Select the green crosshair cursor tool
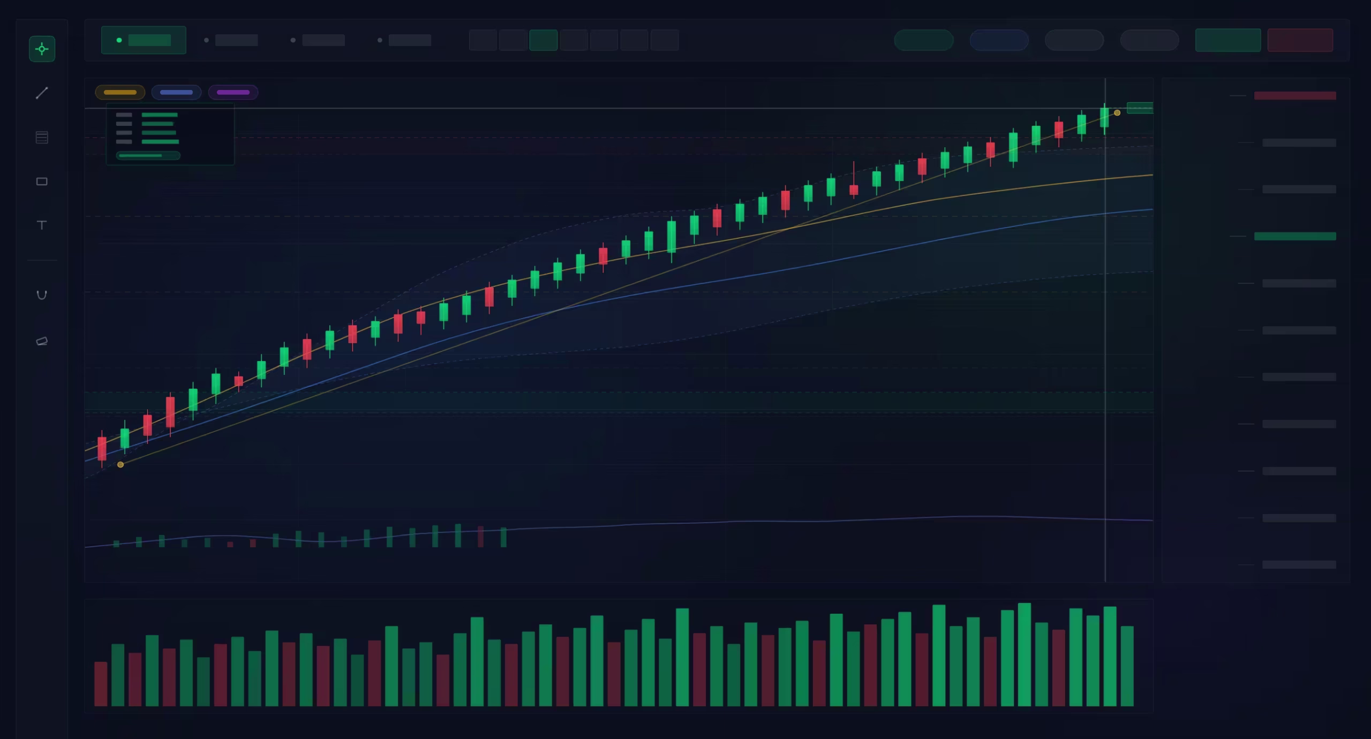 [42, 49]
